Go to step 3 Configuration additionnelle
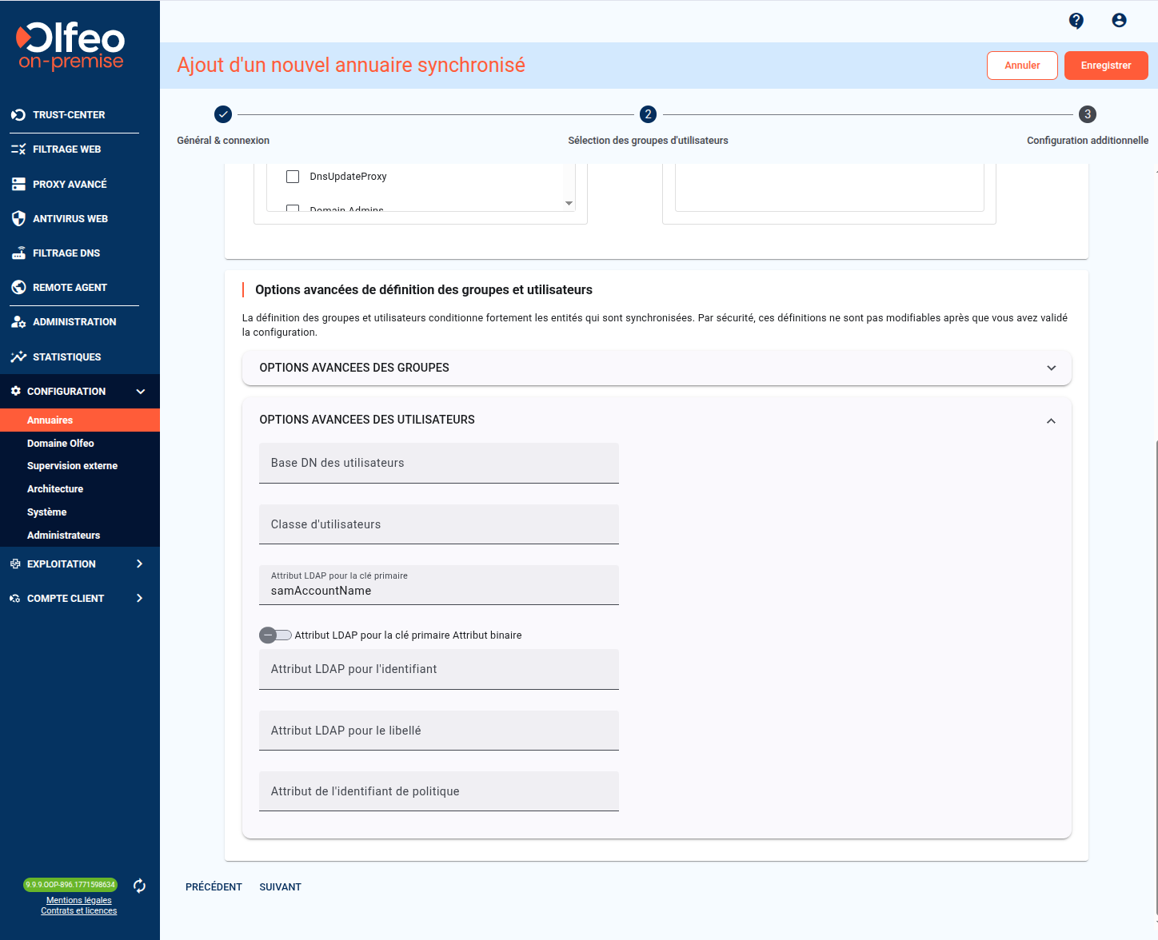This screenshot has height=940, width=1158. coord(1087,115)
